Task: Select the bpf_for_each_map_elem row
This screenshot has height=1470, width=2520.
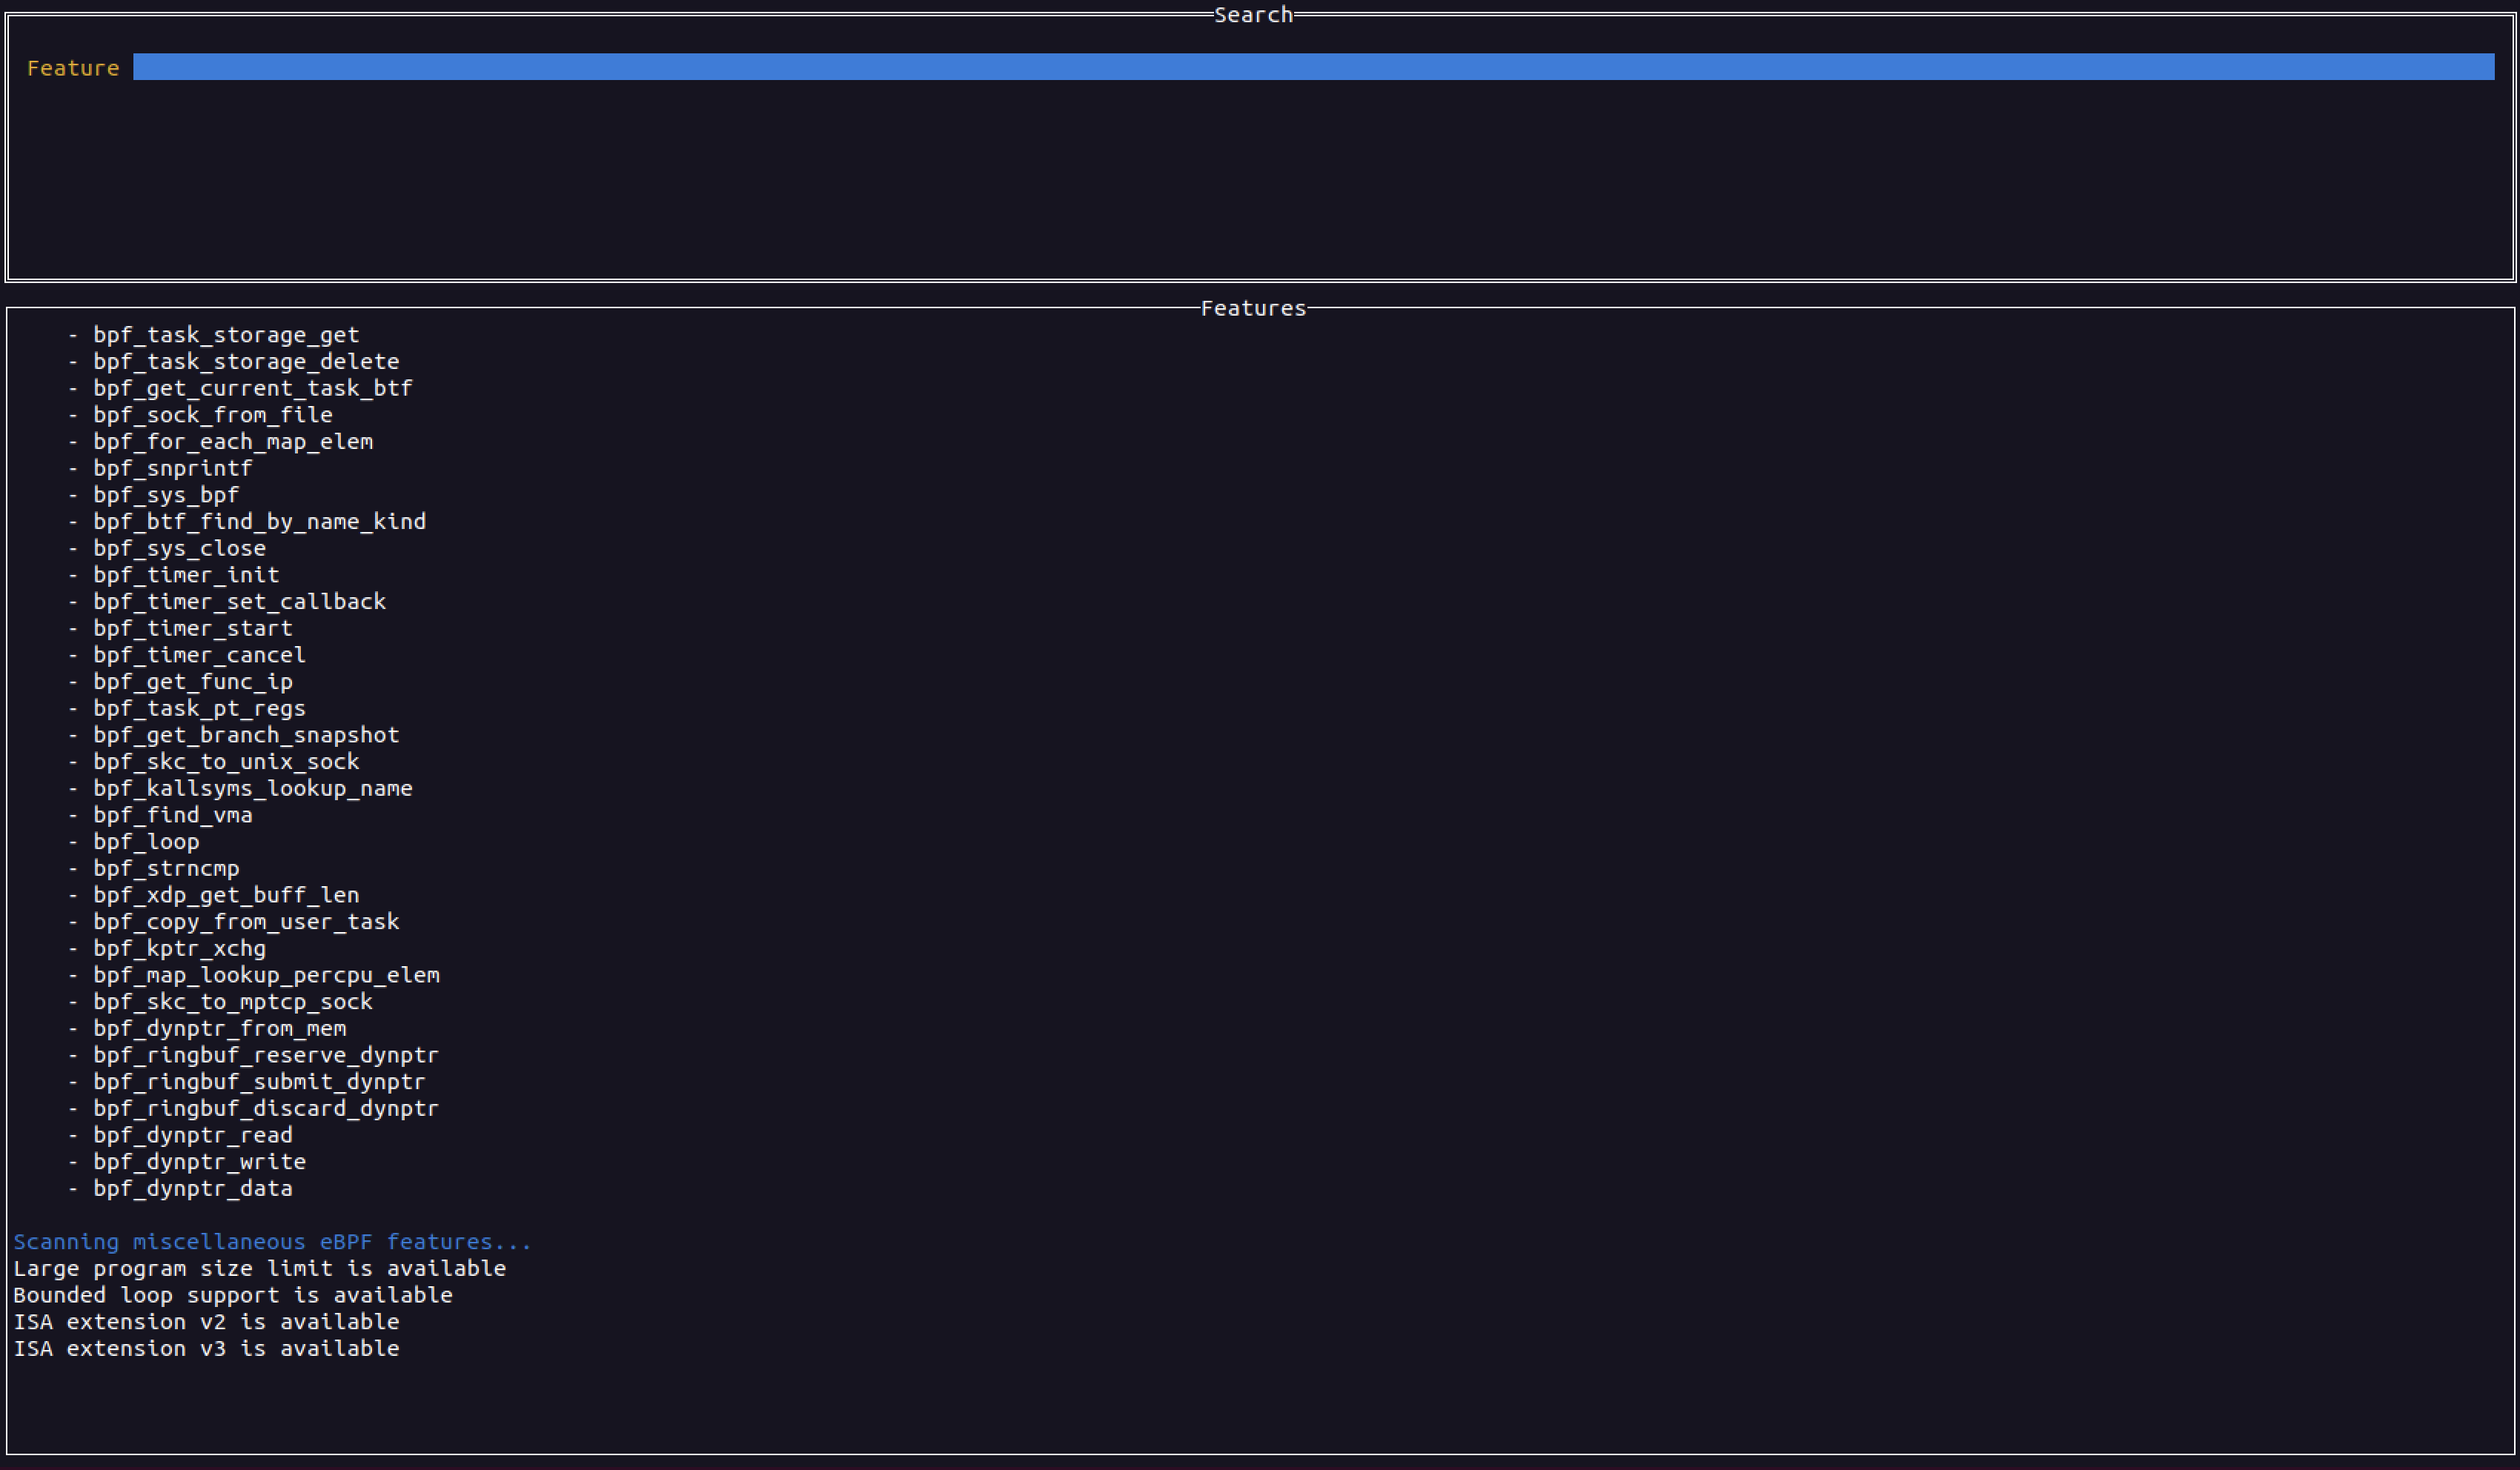Action: [233, 441]
